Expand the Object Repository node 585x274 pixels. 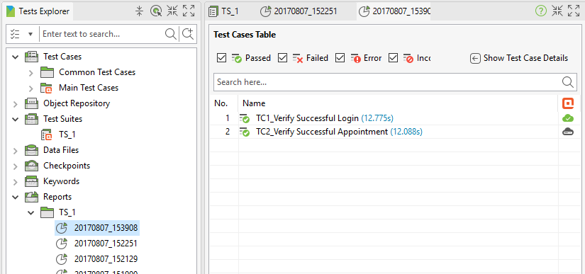tap(16, 104)
